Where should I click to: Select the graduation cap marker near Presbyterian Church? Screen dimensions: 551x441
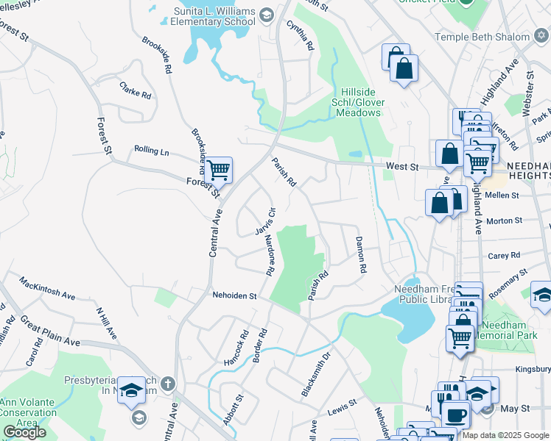point(131,390)
